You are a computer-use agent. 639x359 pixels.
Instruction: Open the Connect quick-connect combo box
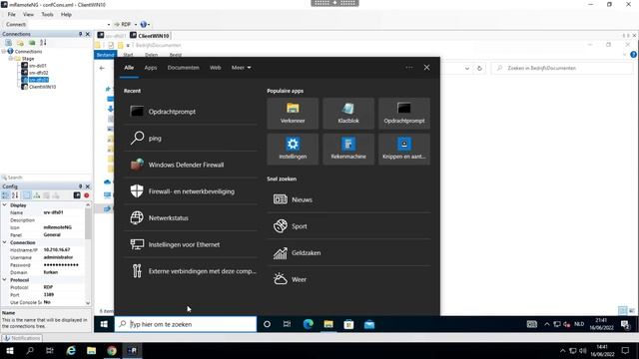(x=69, y=24)
